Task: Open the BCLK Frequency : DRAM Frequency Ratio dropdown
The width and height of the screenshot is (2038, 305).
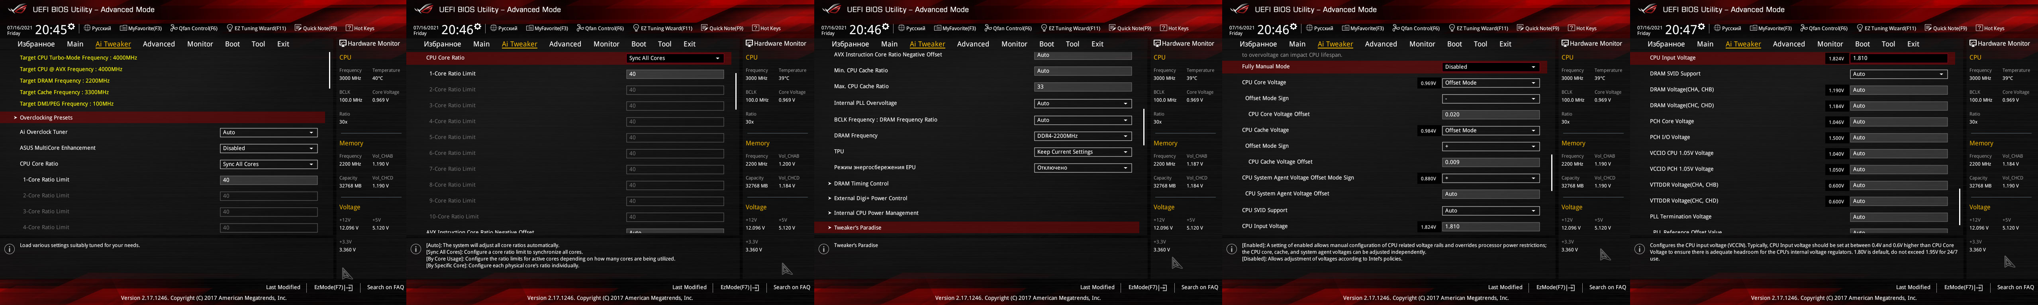Action: click(x=1082, y=120)
